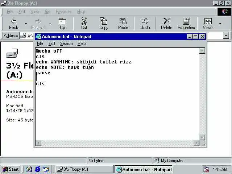
Task: Delete the selected file
Action: [x=167, y=24]
